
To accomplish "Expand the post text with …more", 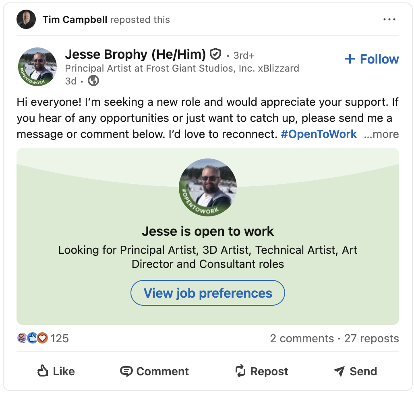I will (x=381, y=134).
